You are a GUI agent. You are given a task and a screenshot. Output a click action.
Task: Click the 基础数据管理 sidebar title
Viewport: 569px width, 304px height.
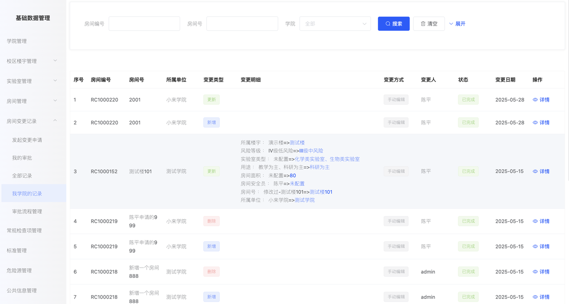tap(33, 18)
